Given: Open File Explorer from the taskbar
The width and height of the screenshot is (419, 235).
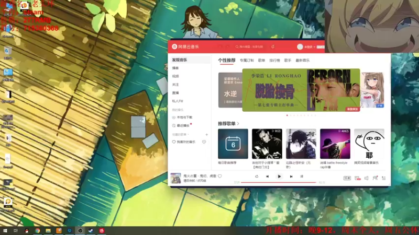Looking at the screenshot, I should [x=48, y=231].
